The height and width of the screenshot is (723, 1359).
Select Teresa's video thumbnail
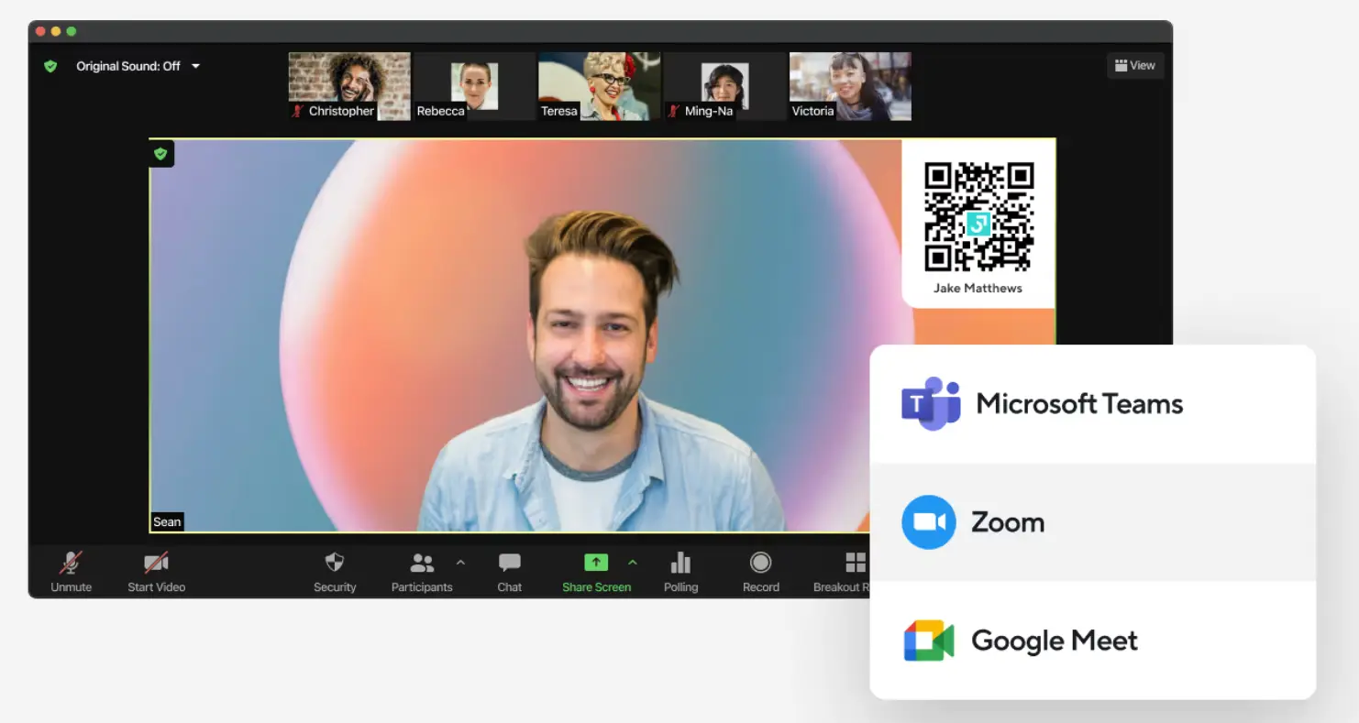point(599,86)
